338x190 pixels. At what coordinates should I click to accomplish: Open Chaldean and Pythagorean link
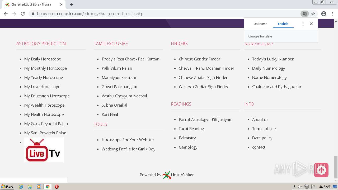click(x=276, y=87)
